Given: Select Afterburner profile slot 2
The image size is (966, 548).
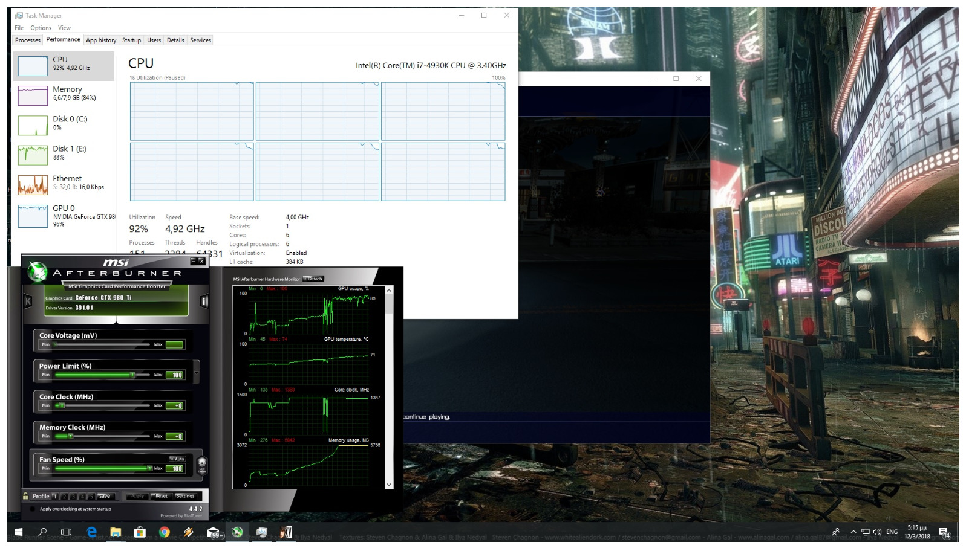Looking at the screenshot, I should pyautogui.click(x=64, y=496).
